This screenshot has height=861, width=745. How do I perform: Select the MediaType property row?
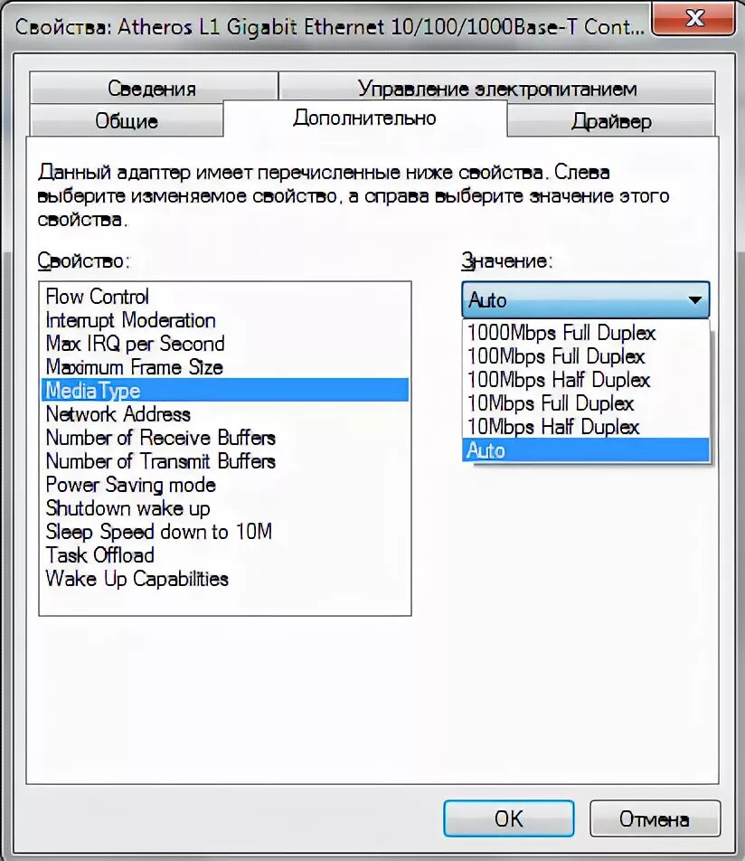(x=225, y=391)
